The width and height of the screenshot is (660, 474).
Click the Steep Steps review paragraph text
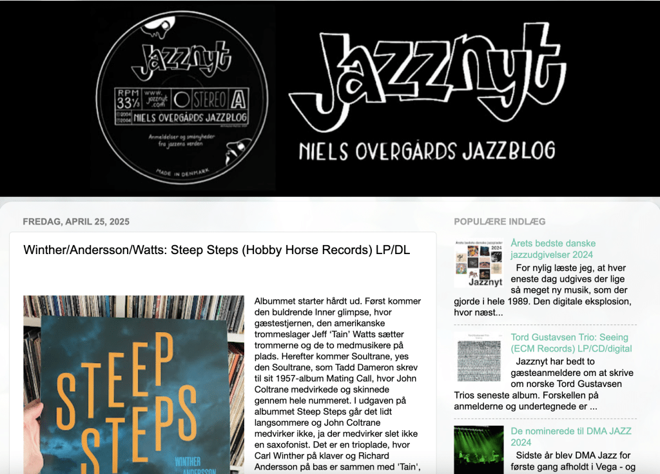pyautogui.click(x=338, y=384)
